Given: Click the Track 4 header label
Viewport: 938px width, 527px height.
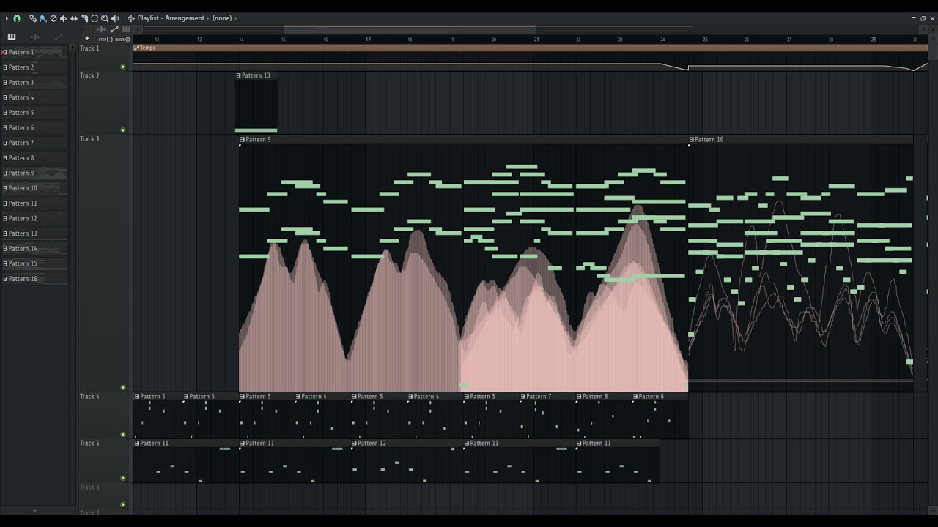Looking at the screenshot, I should pyautogui.click(x=89, y=397).
